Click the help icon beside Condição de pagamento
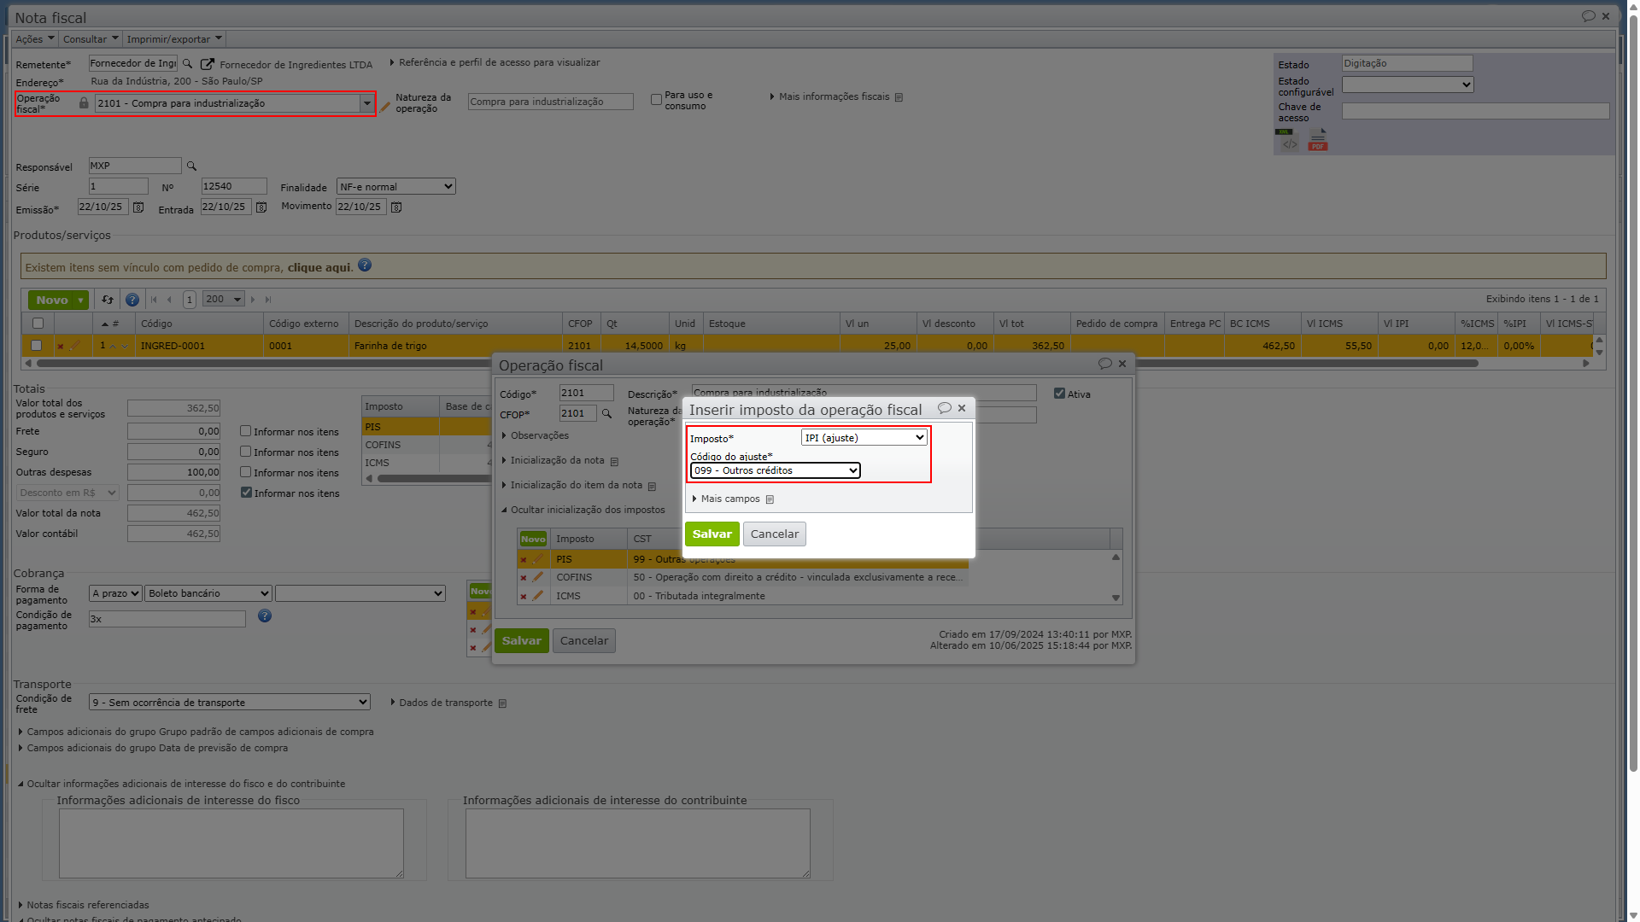 pyautogui.click(x=265, y=616)
